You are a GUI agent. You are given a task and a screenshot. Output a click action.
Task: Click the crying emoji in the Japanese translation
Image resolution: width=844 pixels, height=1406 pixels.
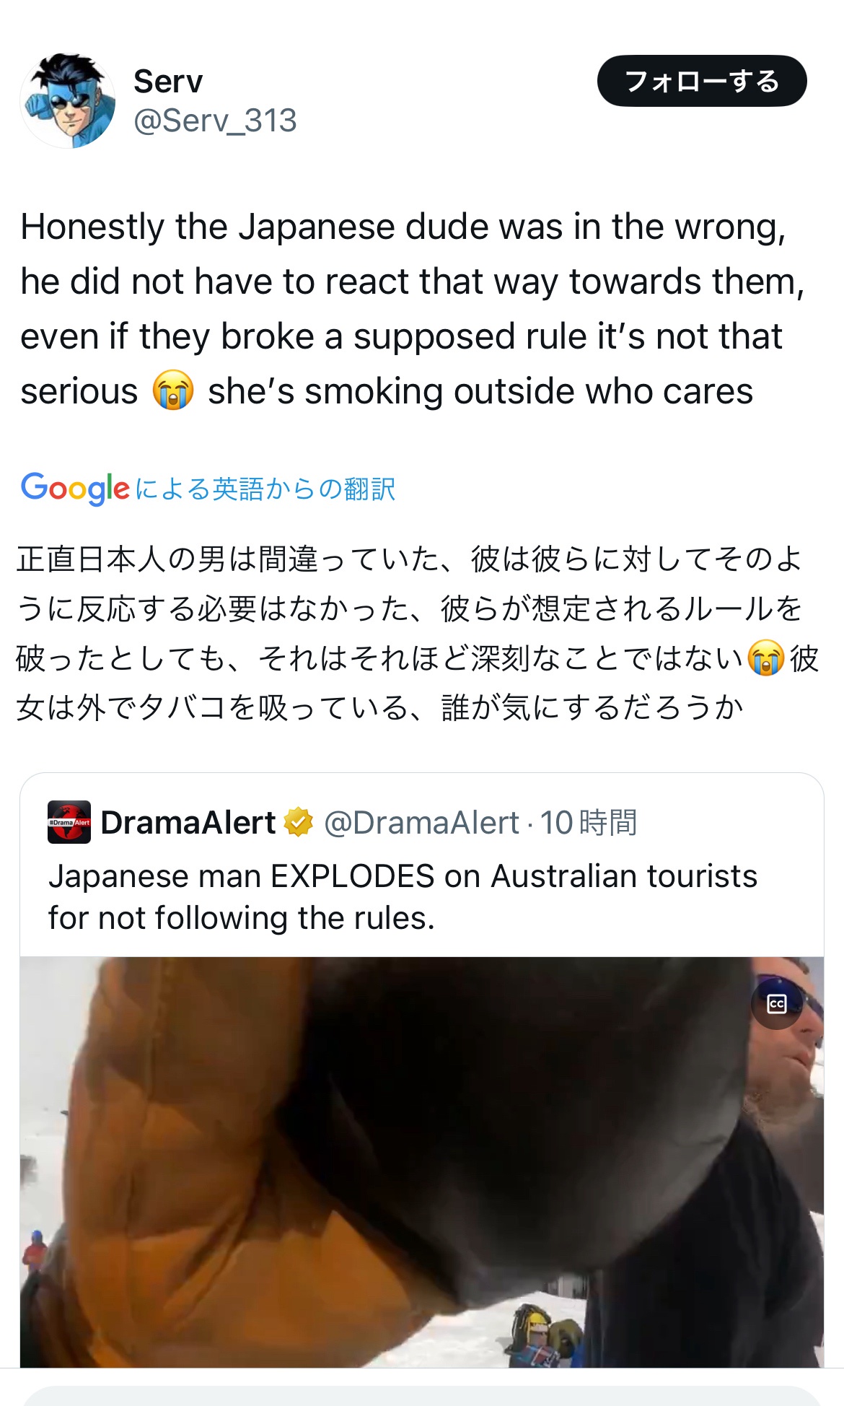[x=766, y=658]
